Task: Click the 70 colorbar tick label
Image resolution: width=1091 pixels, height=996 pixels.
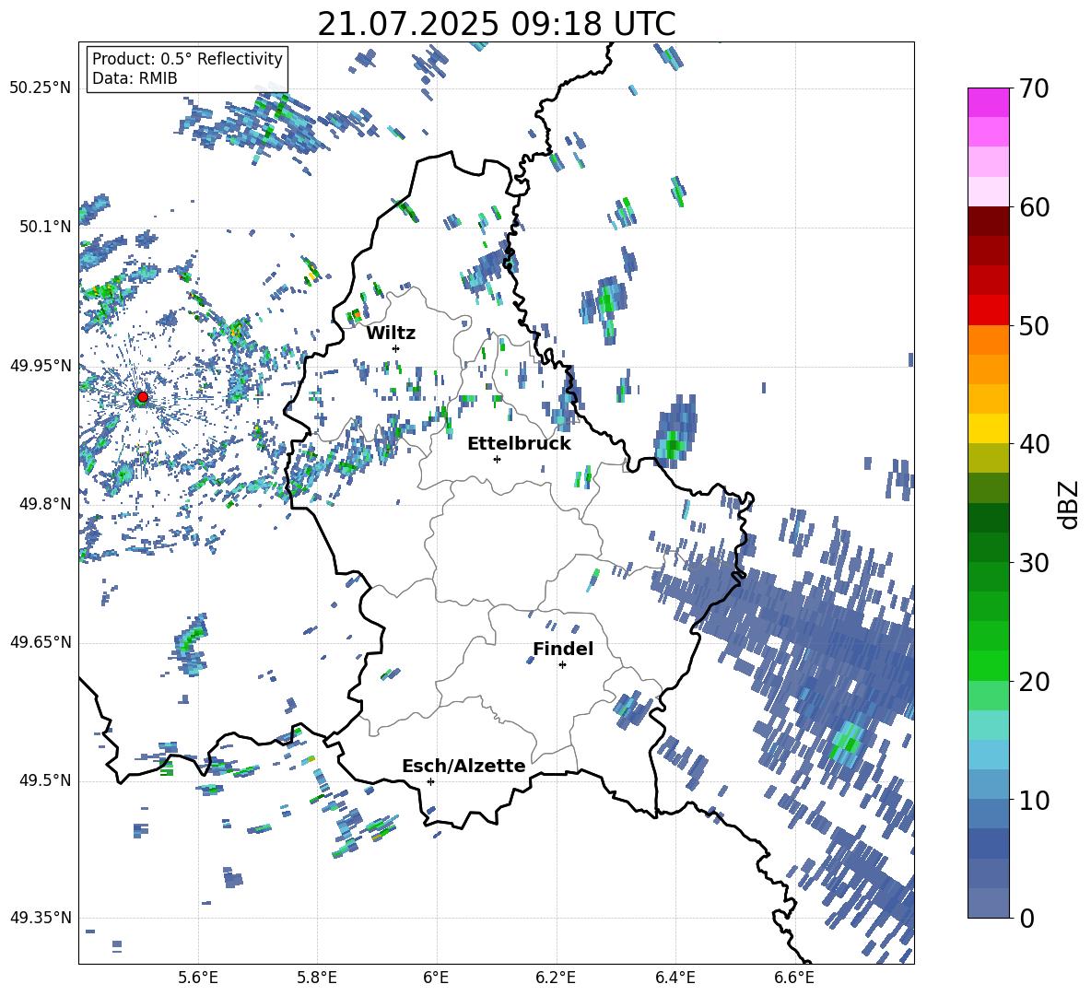Action: coord(1033,89)
